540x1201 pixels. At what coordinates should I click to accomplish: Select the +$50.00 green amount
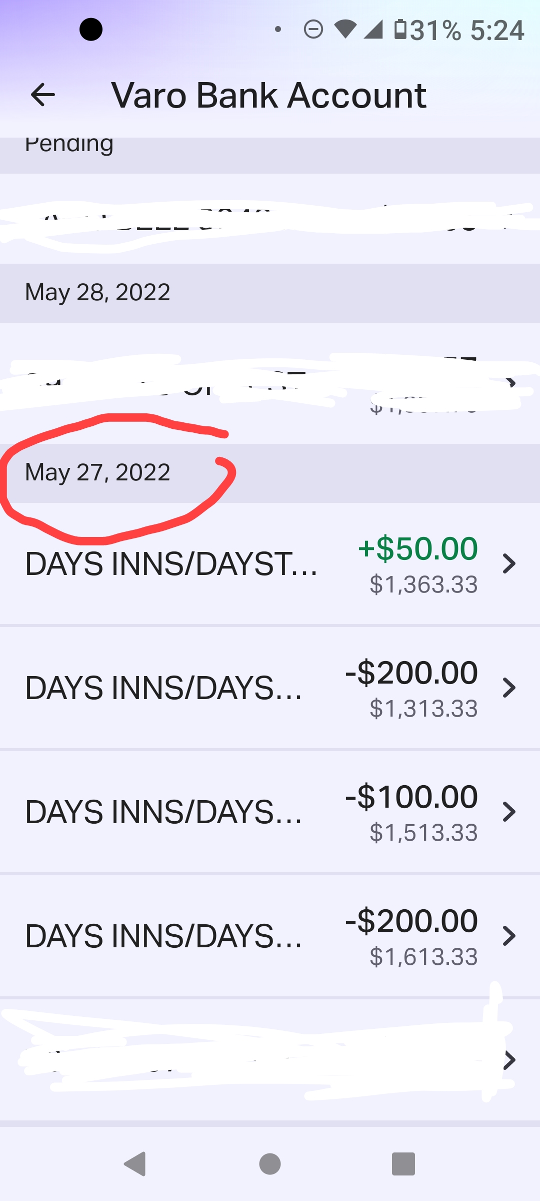pyautogui.click(x=418, y=548)
